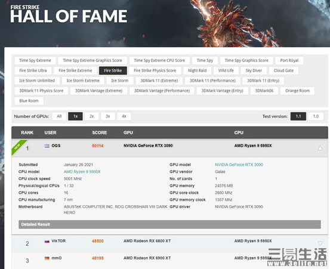The width and height of the screenshot is (330, 269).
Task: Choose the Fire Strike Extreme tab
Action: click(x=75, y=70)
